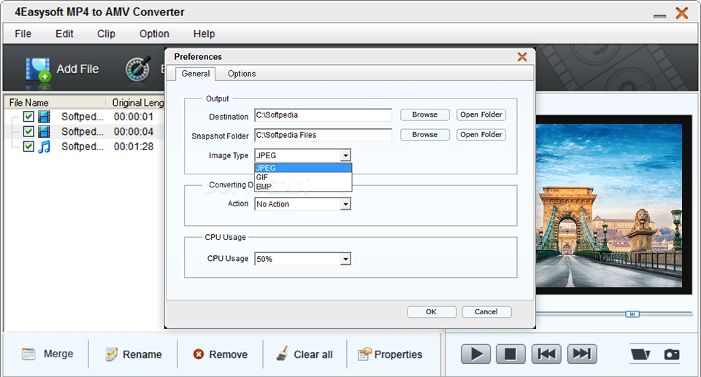Click the Add File icon
Image resolution: width=701 pixels, height=377 pixels.
click(x=37, y=70)
